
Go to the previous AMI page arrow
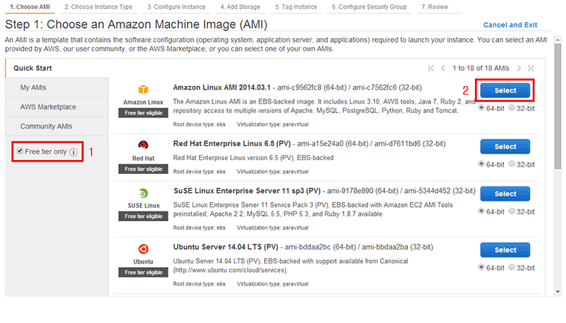pos(443,68)
